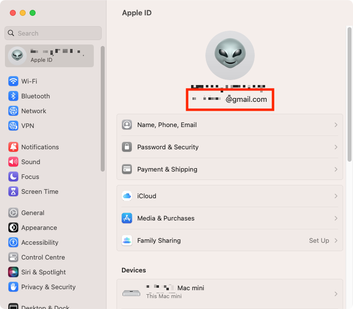This screenshot has width=353, height=309.
Task: Close the System Settings window
Action: [13, 13]
